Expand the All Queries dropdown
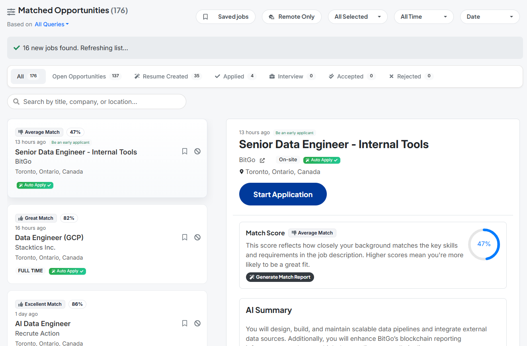This screenshot has height=346, width=527. tap(52, 24)
